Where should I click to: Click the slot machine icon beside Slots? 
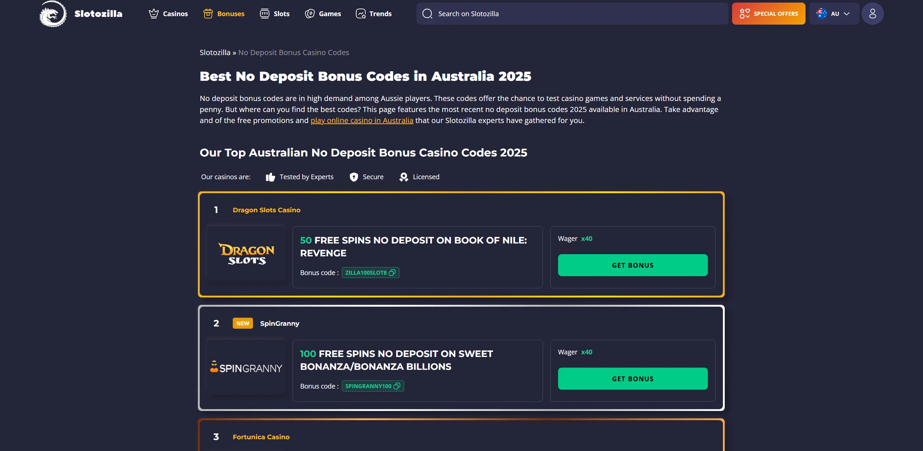click(x=265, y=14)
